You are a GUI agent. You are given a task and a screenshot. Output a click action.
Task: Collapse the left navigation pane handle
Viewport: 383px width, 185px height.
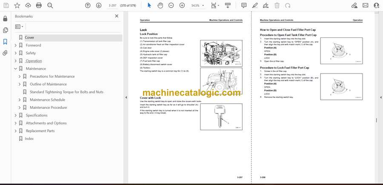126,97
